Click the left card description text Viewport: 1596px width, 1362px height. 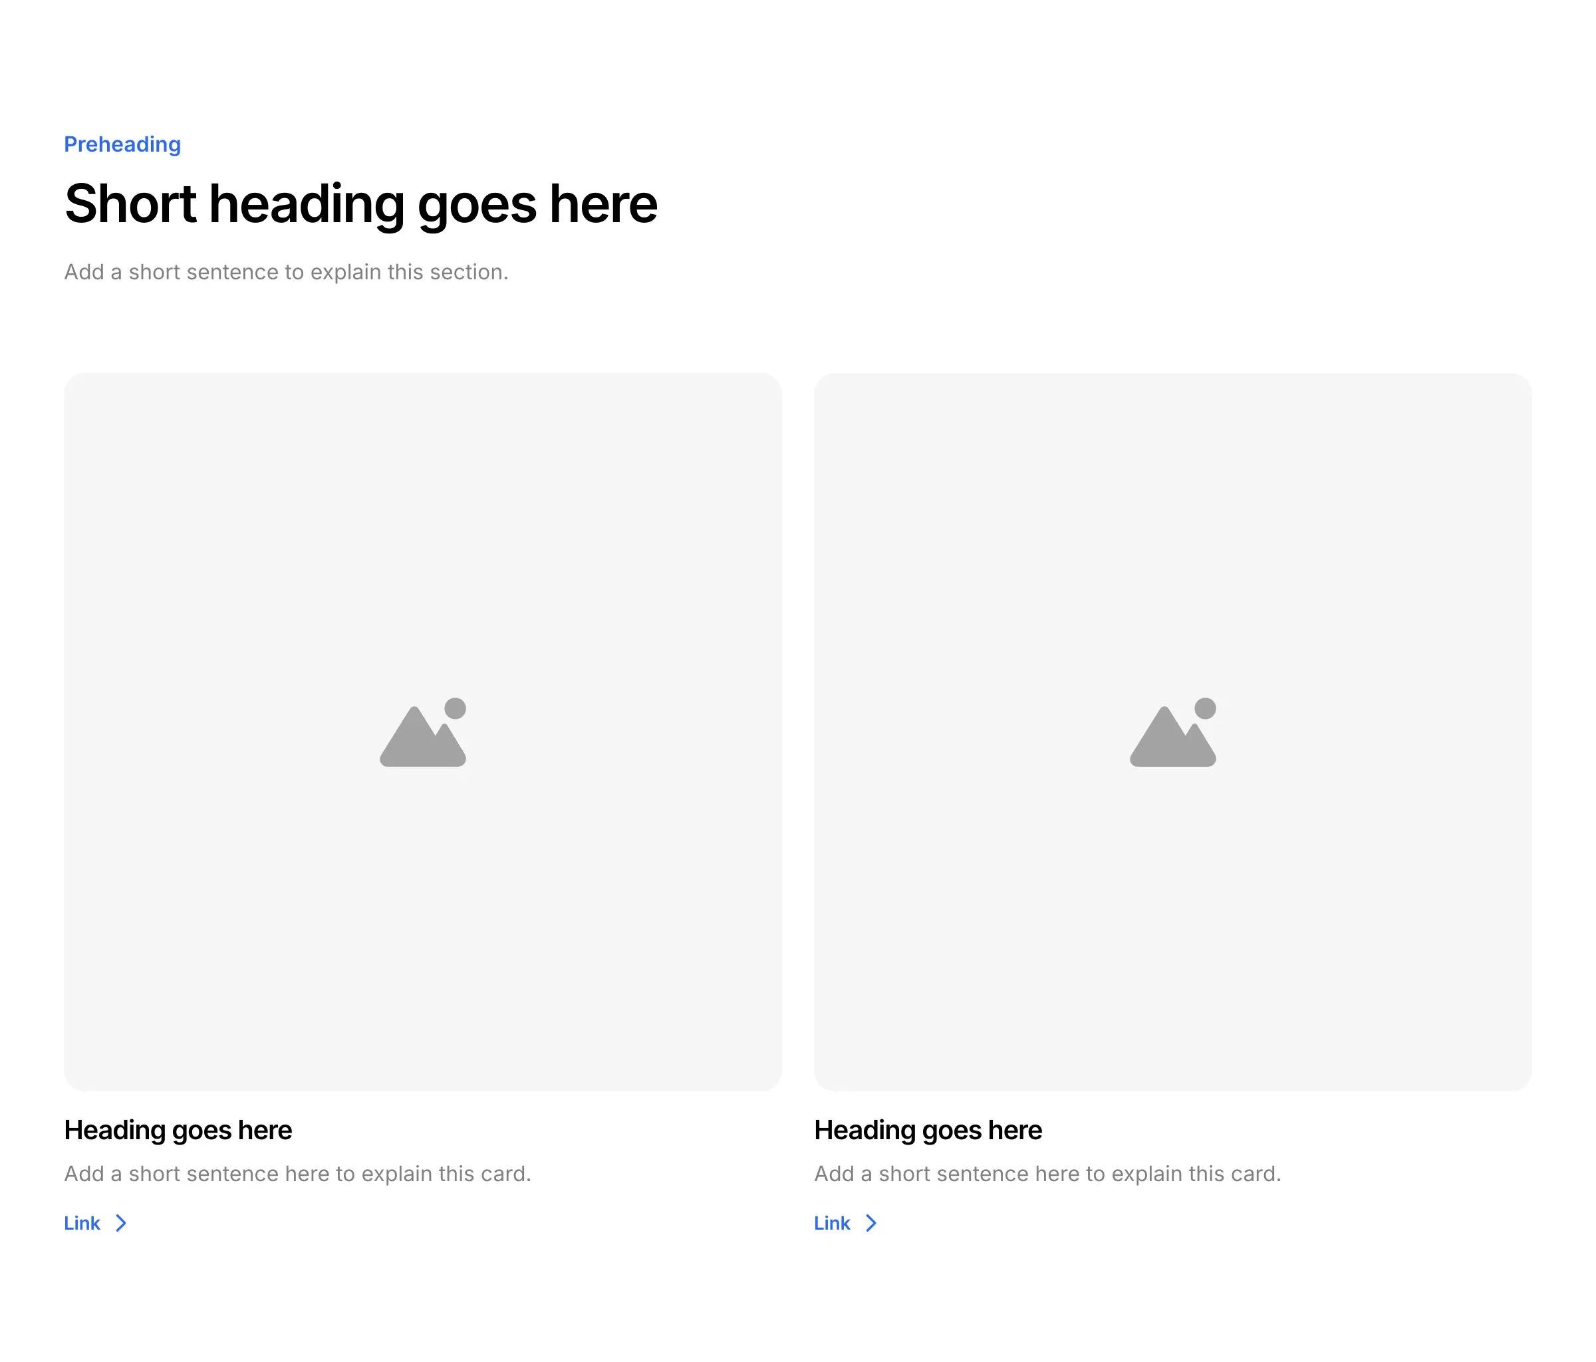297,1173
